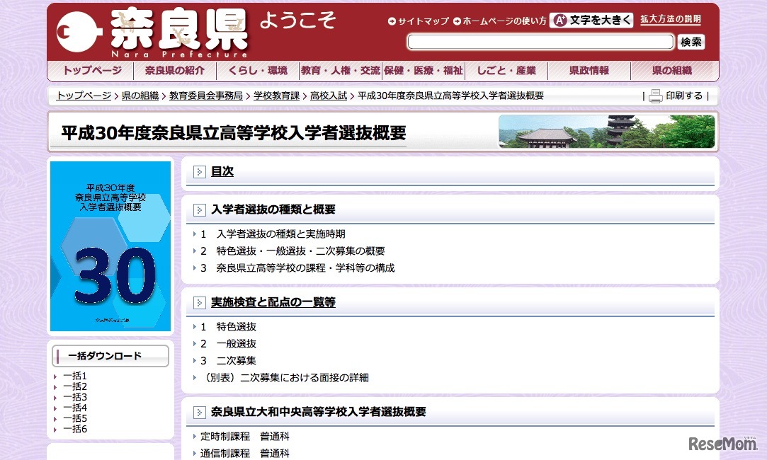
Task: Open 3 奈良県立高等学校の課程・学科等の構成
Action: (297, 268)
